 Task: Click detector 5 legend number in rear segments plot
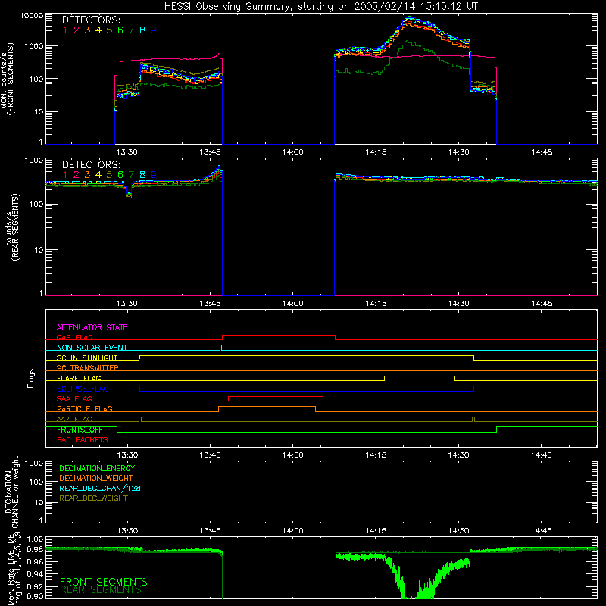point(109,175)
